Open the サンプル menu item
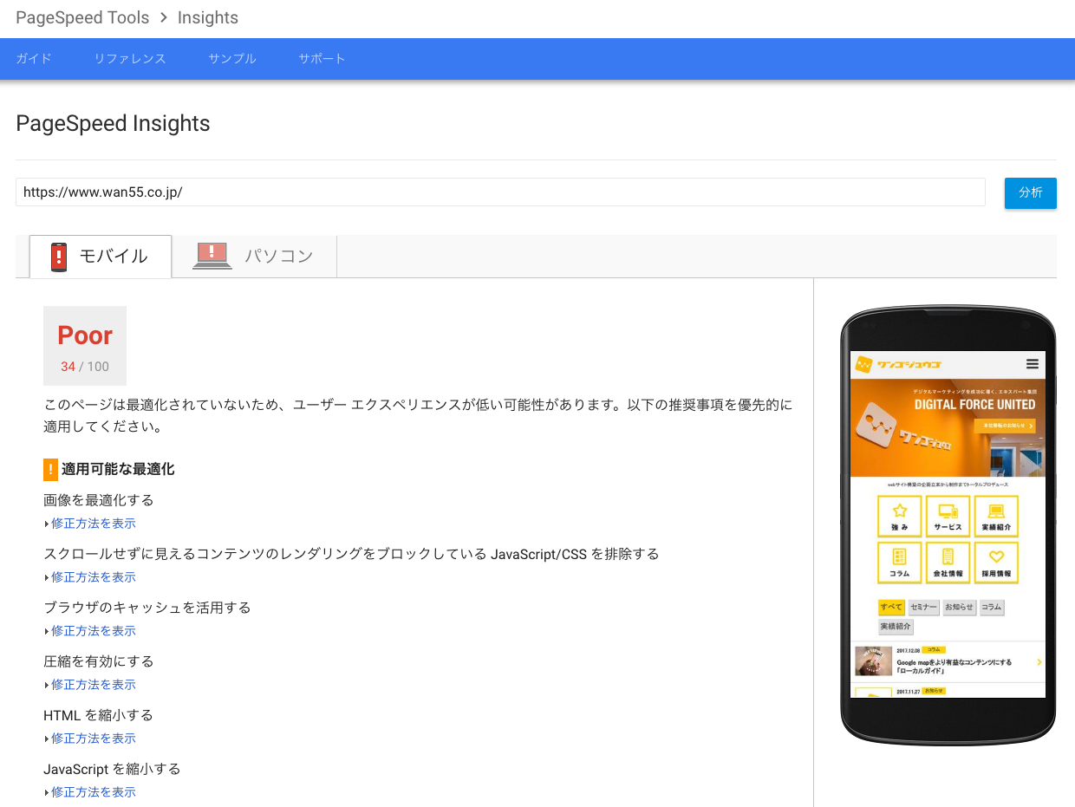The image size is (1075, 807). pyautogui.click(x=232, y=59)
